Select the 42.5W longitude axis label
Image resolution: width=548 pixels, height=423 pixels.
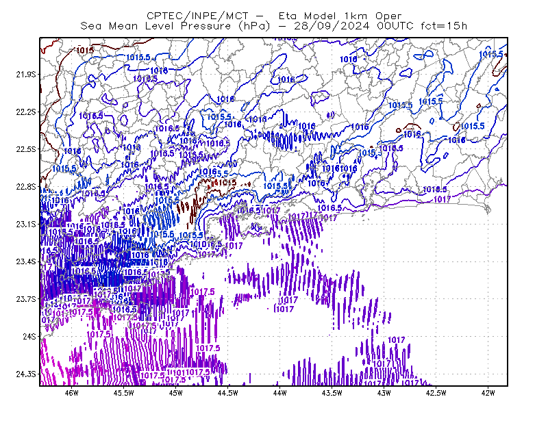pos(436,393)
